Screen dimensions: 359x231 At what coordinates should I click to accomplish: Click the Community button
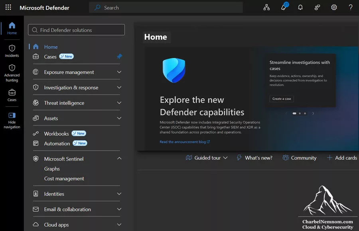300,158
